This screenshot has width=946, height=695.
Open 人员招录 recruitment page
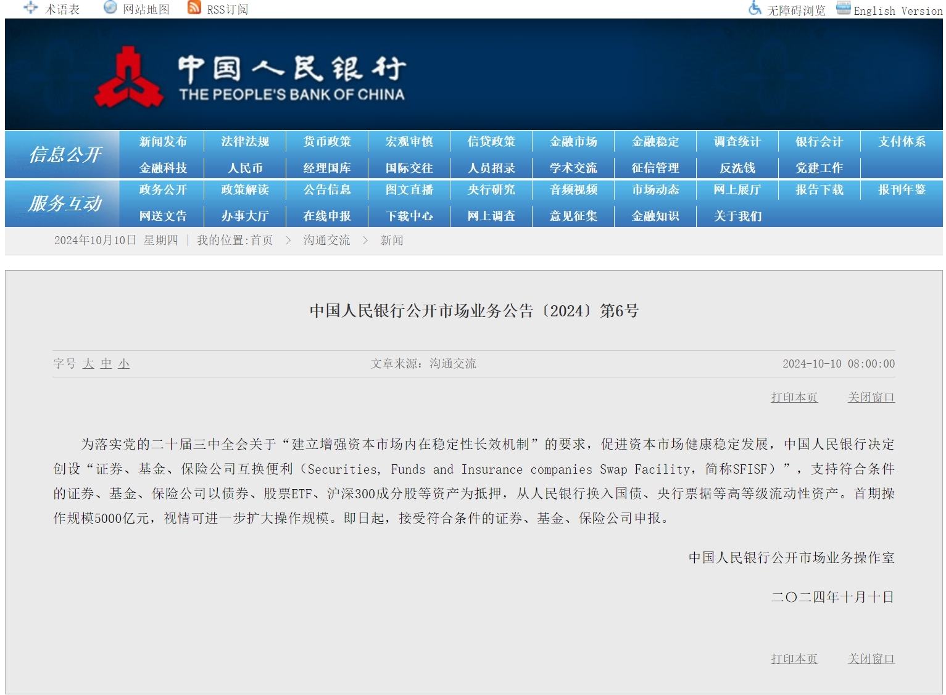[491, 168]
